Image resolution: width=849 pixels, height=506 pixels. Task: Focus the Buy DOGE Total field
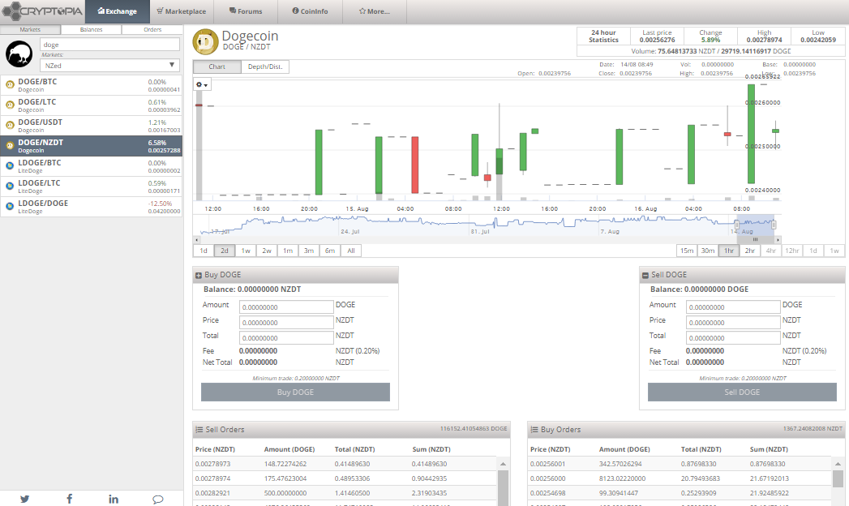(x=286, y=337)
